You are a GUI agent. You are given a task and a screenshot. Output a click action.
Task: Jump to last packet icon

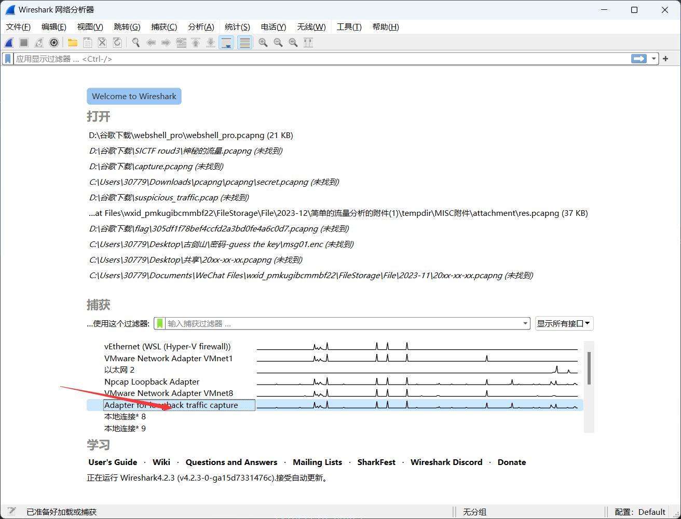[211, 43]
